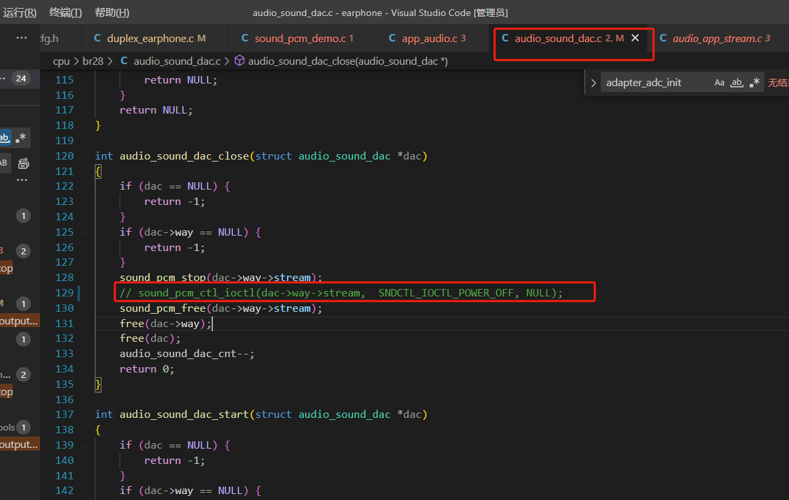This screenshot has width=789, height=500.
Task: Close the audio_sound_dac.c editor tab
Action: click(x=635, y=38)
